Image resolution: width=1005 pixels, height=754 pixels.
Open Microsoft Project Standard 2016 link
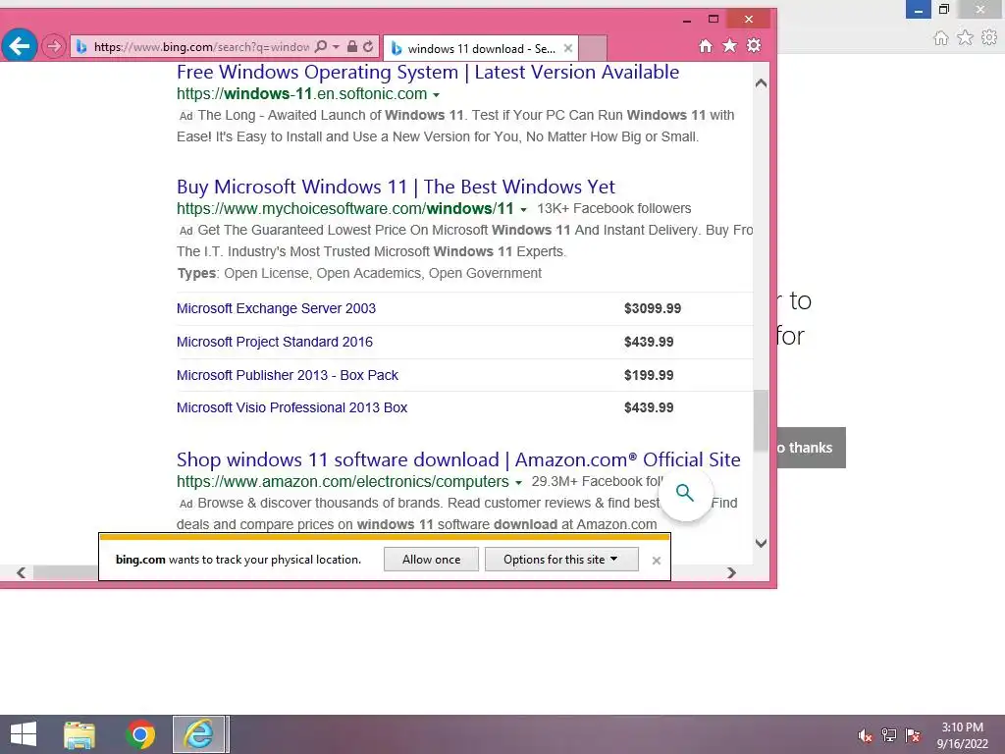pyautogui.click(x=275, y=342)
